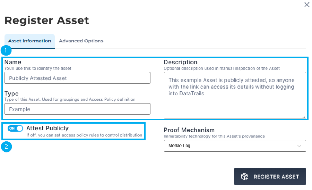
Task: Toggle the Attest Publicly switch off
Action: (x=15, y=128)
